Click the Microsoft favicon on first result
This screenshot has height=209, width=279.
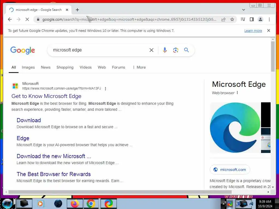click(15, 86)
